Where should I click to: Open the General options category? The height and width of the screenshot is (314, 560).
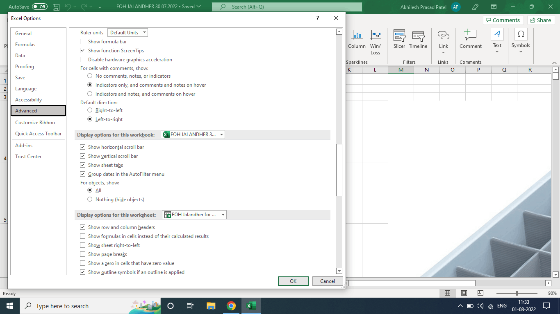tap(38, 34)
